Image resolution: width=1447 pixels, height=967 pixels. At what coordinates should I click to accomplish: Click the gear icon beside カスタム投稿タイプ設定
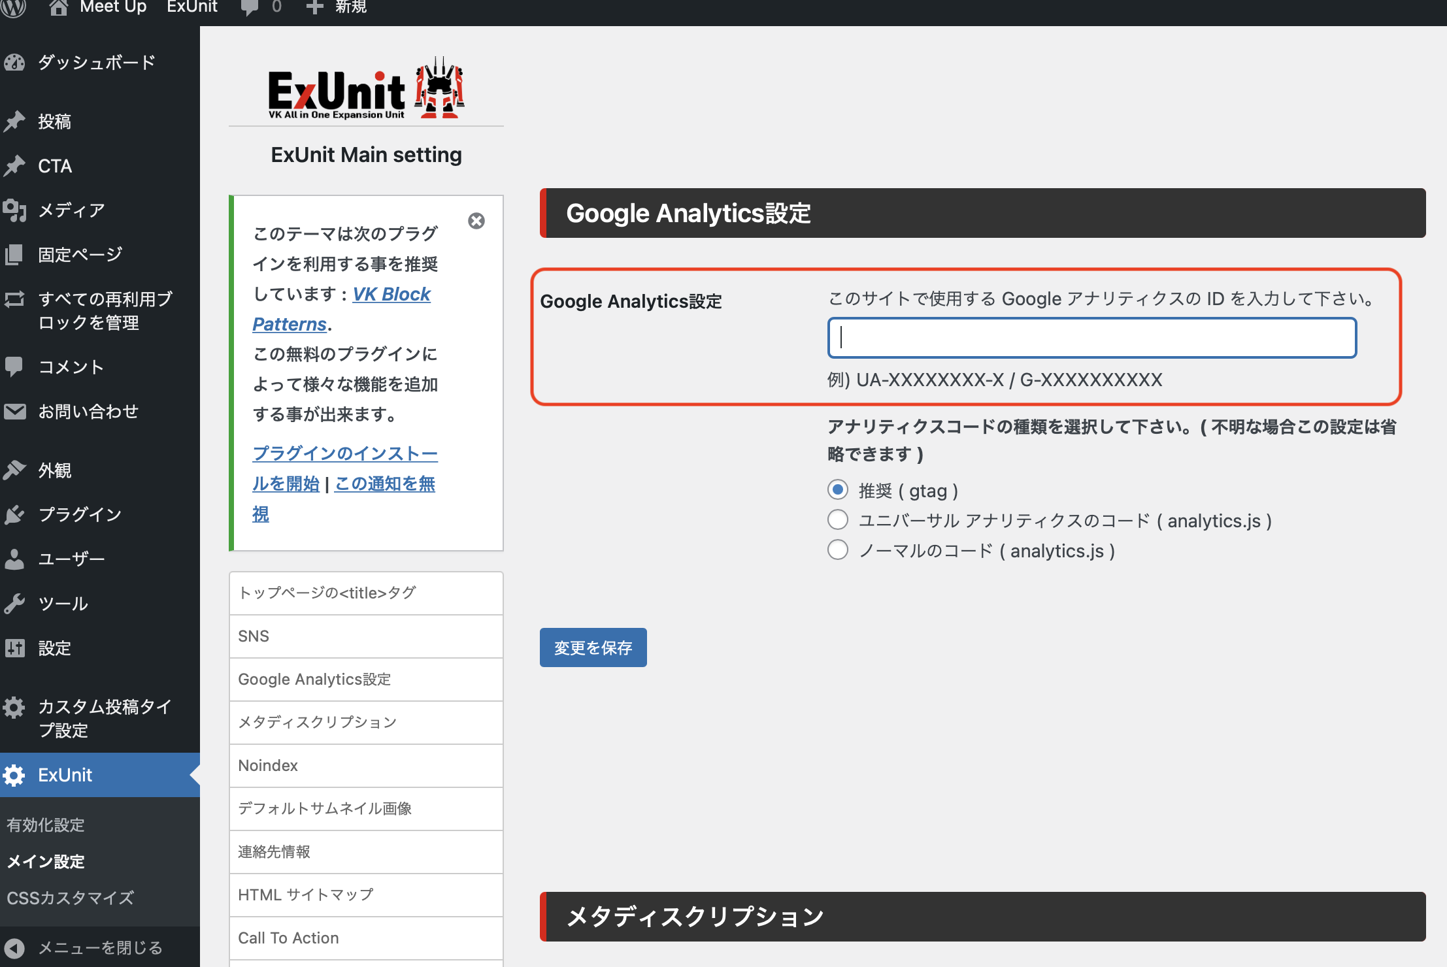[x=14, y=707]
